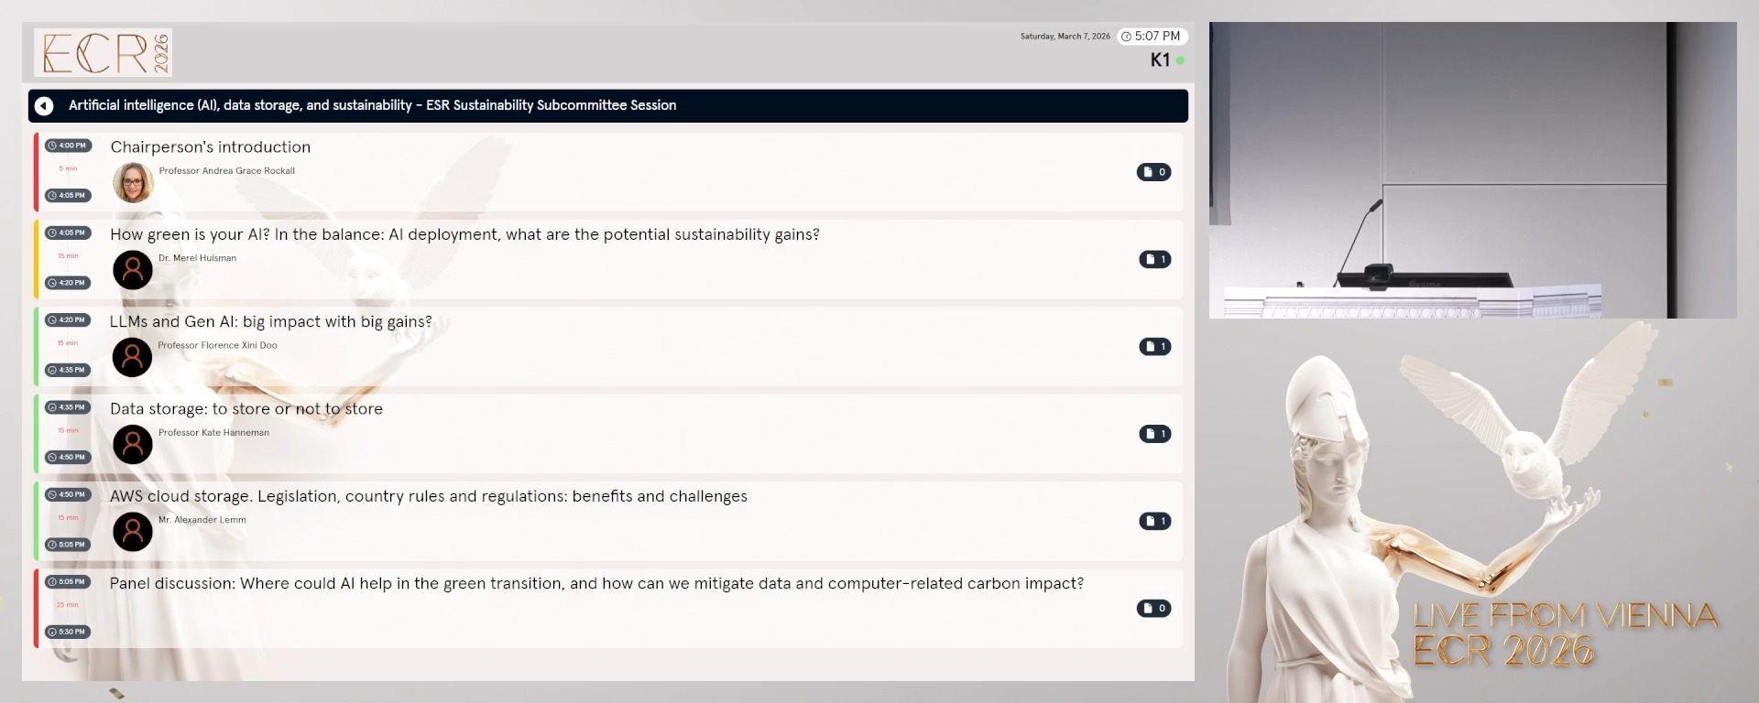The width and height of the screenshot is (1759, 703).
Task: Click speaker name Professor Andrea Grace Rockall
Action: (227, 171)
